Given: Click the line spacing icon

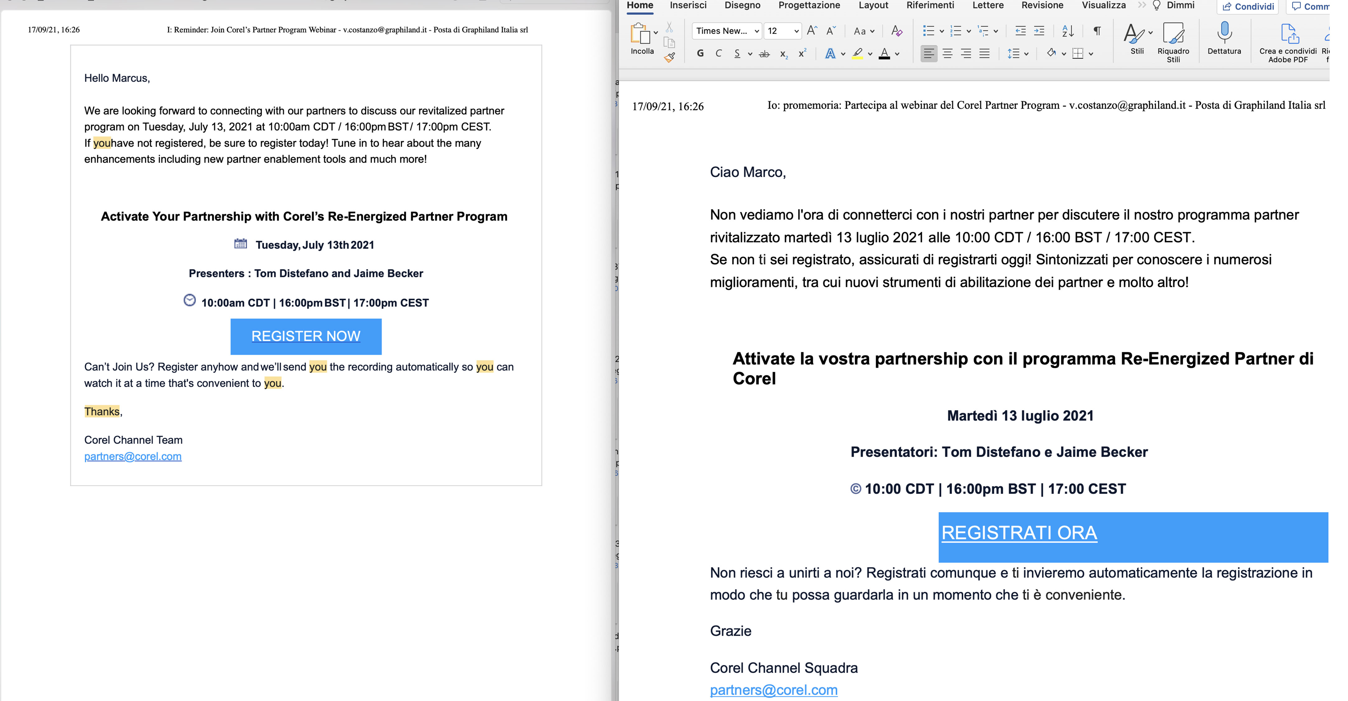Looking at the screenshot, I should [1013, 54].
